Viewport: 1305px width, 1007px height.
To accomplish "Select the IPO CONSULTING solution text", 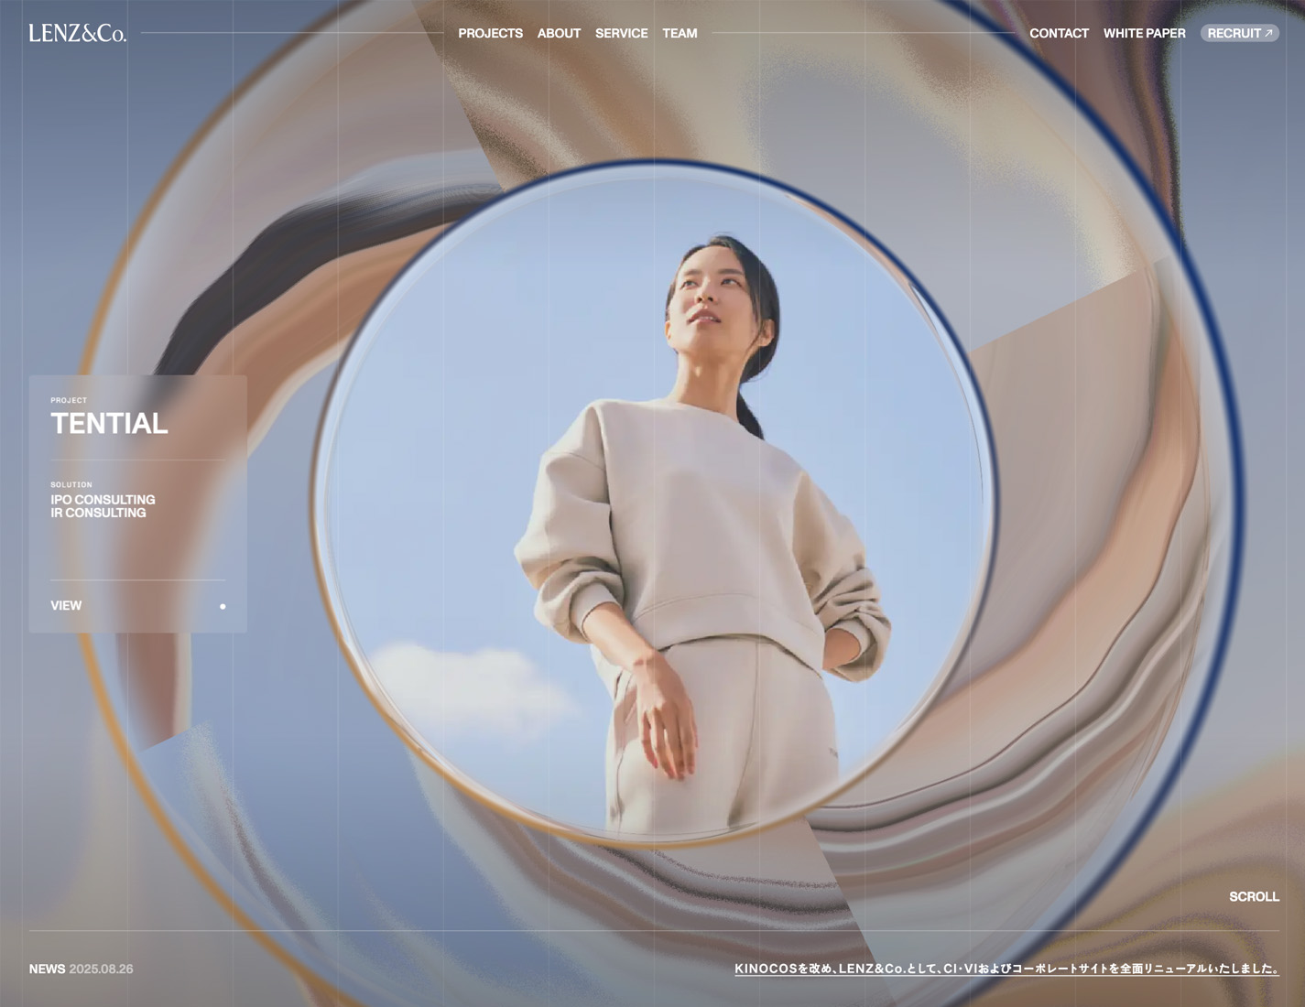I will 103,500.
